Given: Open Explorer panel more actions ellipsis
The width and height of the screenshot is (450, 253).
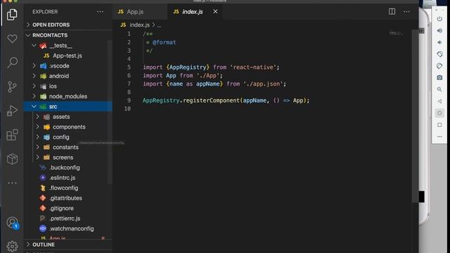Looking at the screenshot, I should coord(100,12).
